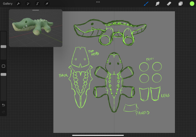The image size is (196, 137).
Task: Select the Smudge finger tool
Action: [x=158, y=4]
